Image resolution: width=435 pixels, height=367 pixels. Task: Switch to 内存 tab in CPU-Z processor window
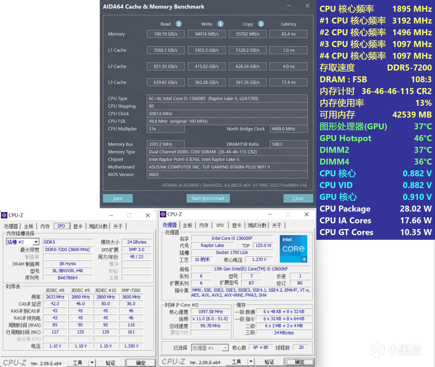click(204, 225)
